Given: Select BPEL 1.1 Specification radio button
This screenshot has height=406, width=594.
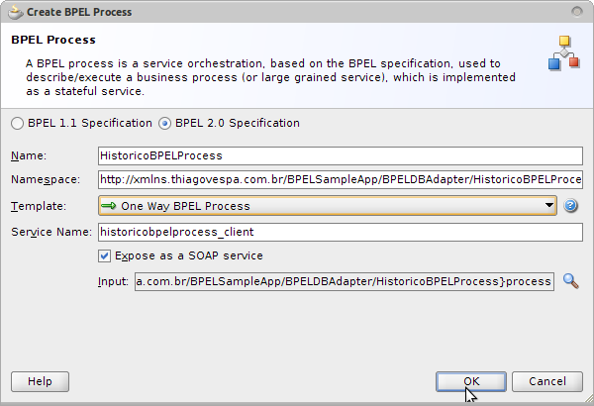Looking at the screenshot, I should click(17, 123).
